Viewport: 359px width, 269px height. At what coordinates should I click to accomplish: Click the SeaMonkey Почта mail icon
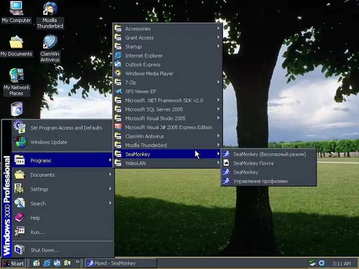click(226, 163)
